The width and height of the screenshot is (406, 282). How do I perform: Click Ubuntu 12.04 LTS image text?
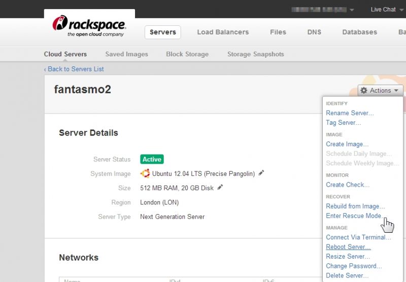pos(204,173)
